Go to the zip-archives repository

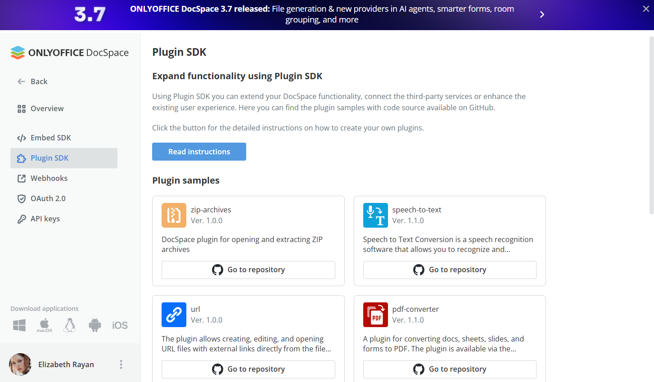(x=248, y=270)
